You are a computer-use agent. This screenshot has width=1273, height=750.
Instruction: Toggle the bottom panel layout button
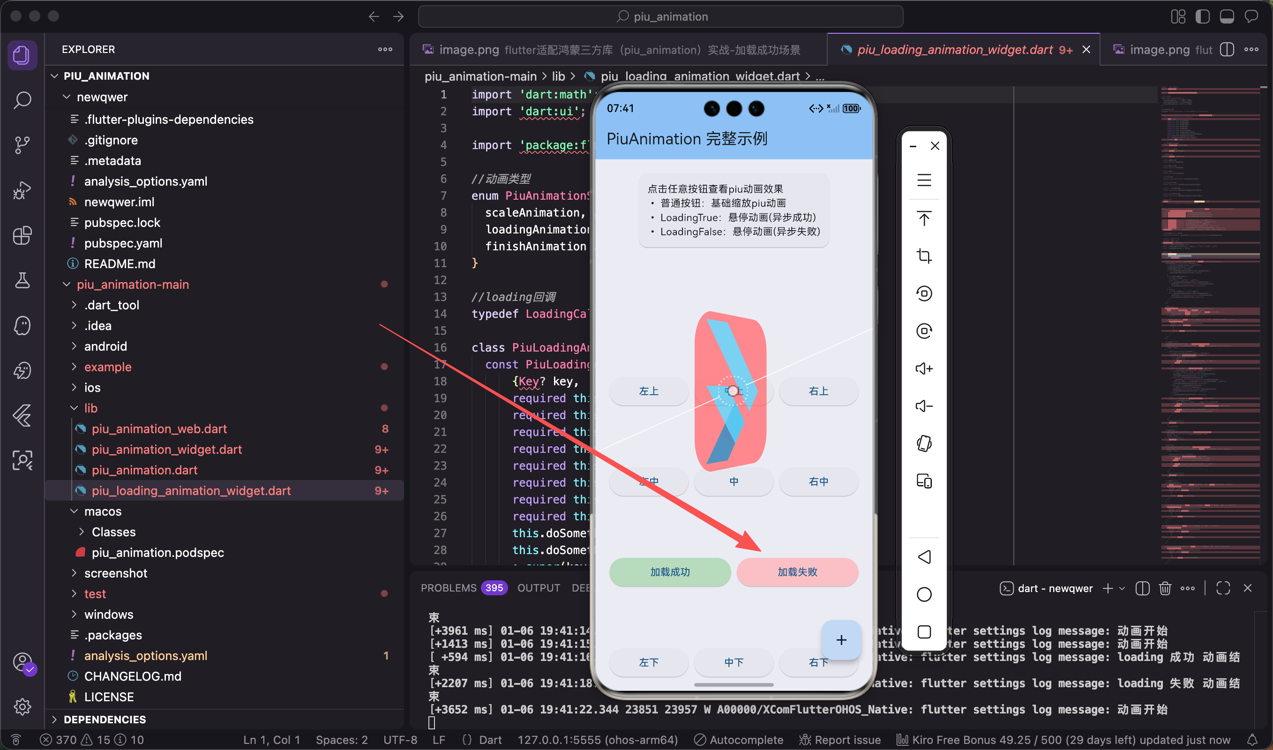[x=1227, y=17]
